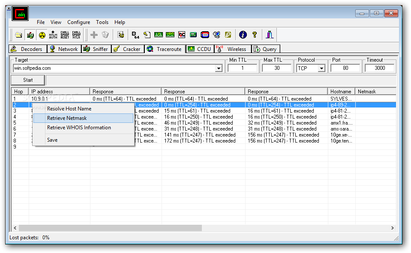Open the Tools menu

tap(102, 22)
